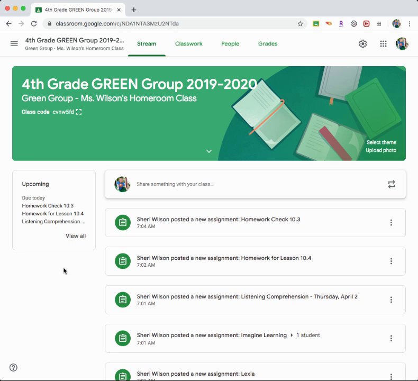The height and width of the screenshot is (381, 418).
Task: Click the red record extension icon
Action: coord(366,24)
